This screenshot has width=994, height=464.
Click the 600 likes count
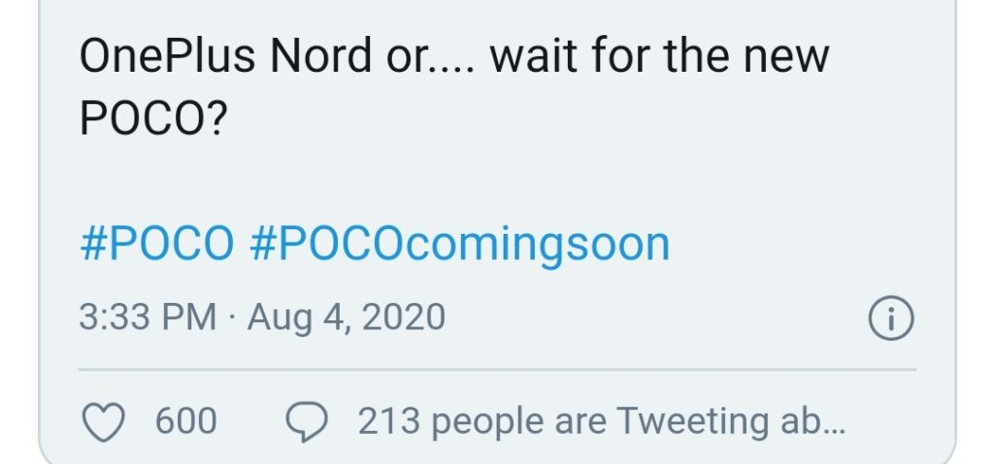[185, 421]
